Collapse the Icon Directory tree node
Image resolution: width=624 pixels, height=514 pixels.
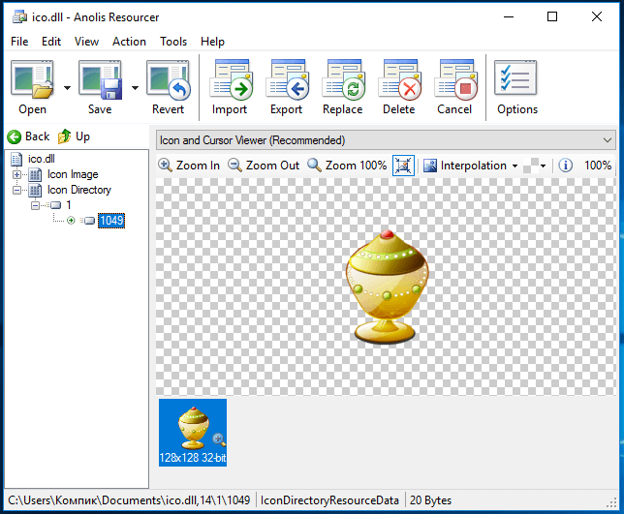click(x=16, y=190)
